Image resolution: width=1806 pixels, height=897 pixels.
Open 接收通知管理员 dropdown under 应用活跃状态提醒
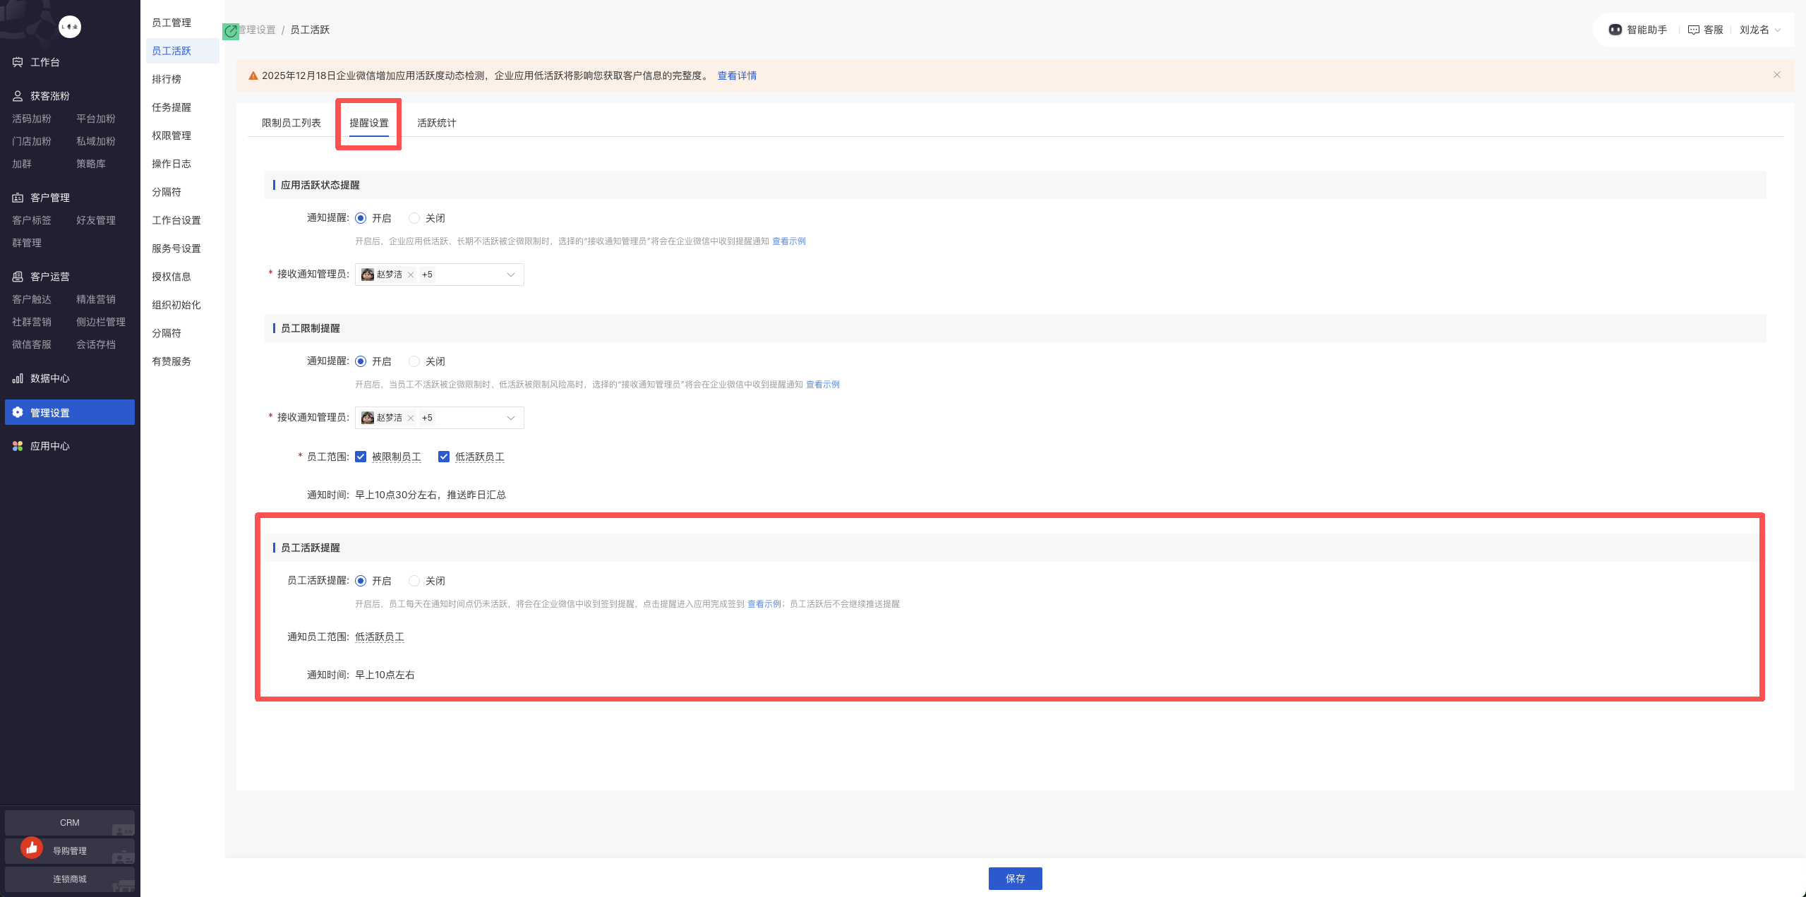[x=510, y=275]
